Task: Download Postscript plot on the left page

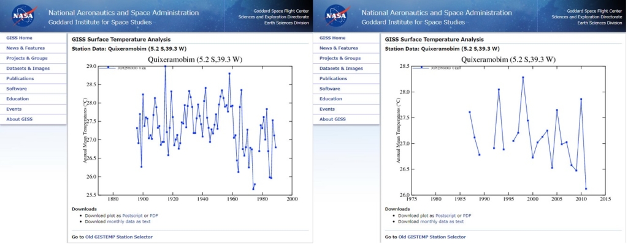Action: point(132,216)
